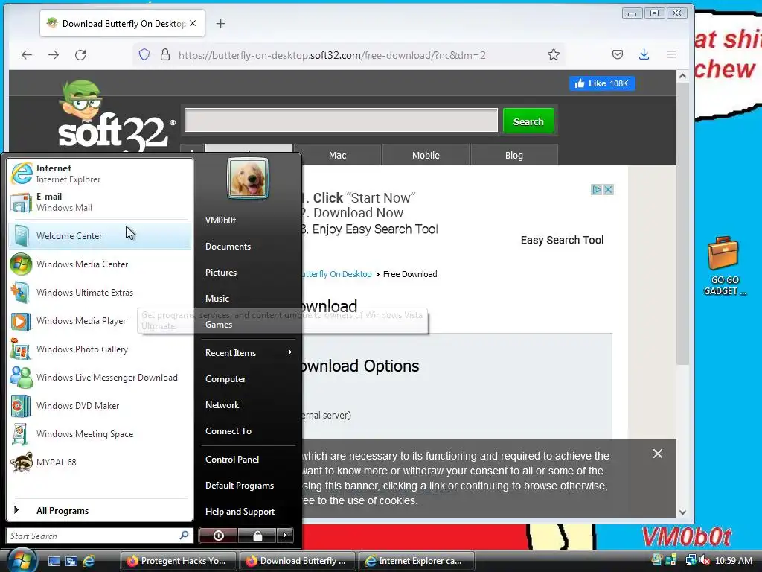Open Windows Live Messenger Download

pyautogui.click(x=100, y=378)
